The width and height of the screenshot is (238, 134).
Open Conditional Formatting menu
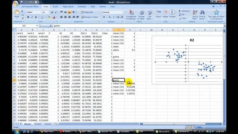(x=131, y=15)
